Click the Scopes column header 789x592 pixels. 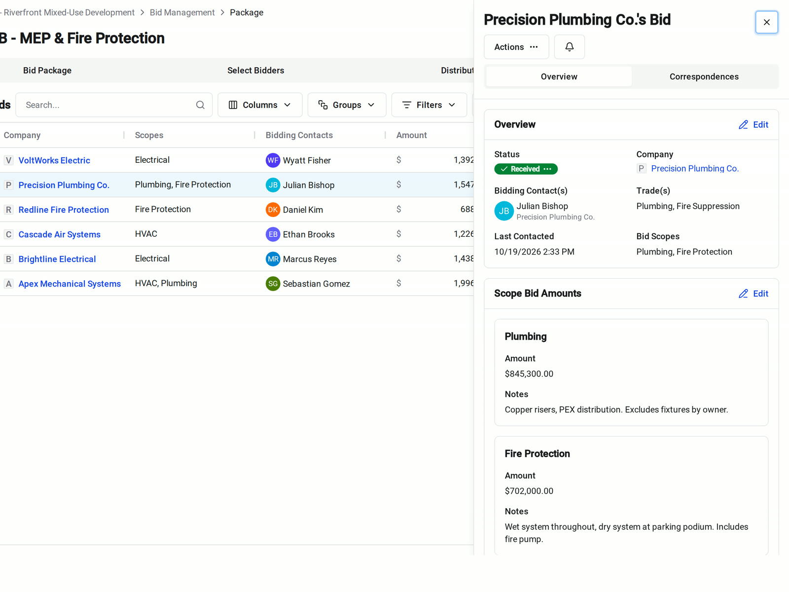pos(149,135)
